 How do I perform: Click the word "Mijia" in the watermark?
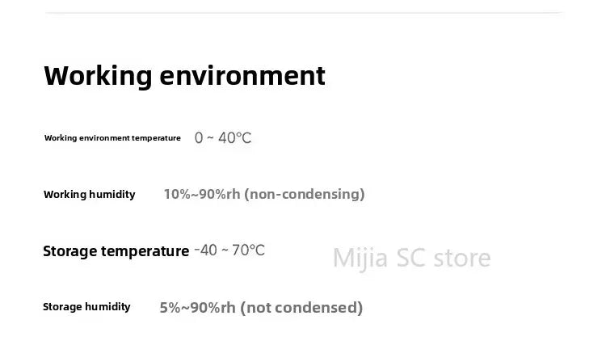tap(360, 259)
